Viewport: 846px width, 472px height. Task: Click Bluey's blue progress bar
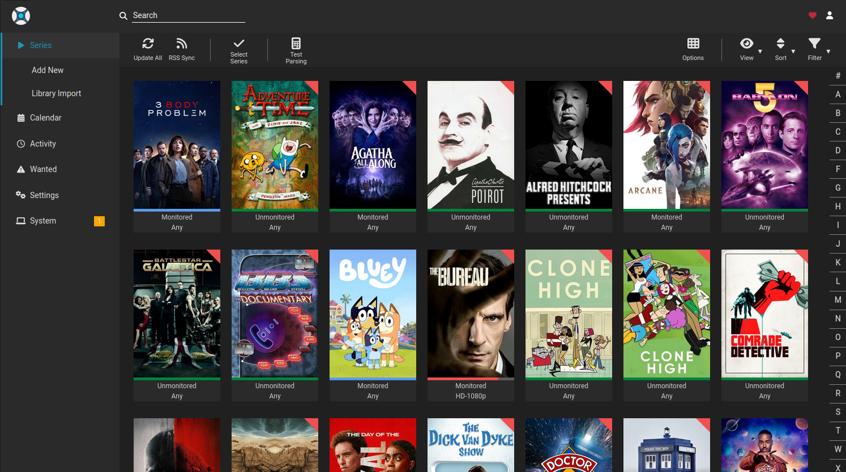(373, 379)
